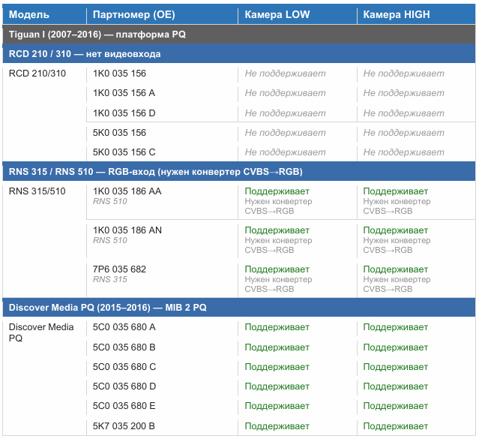Image resolution: width=479 pixels, height=439 pixels.
Task: Click Камера HIGH Поддерживает for 5C0 035 680 C
Action: tap(396, 366)
